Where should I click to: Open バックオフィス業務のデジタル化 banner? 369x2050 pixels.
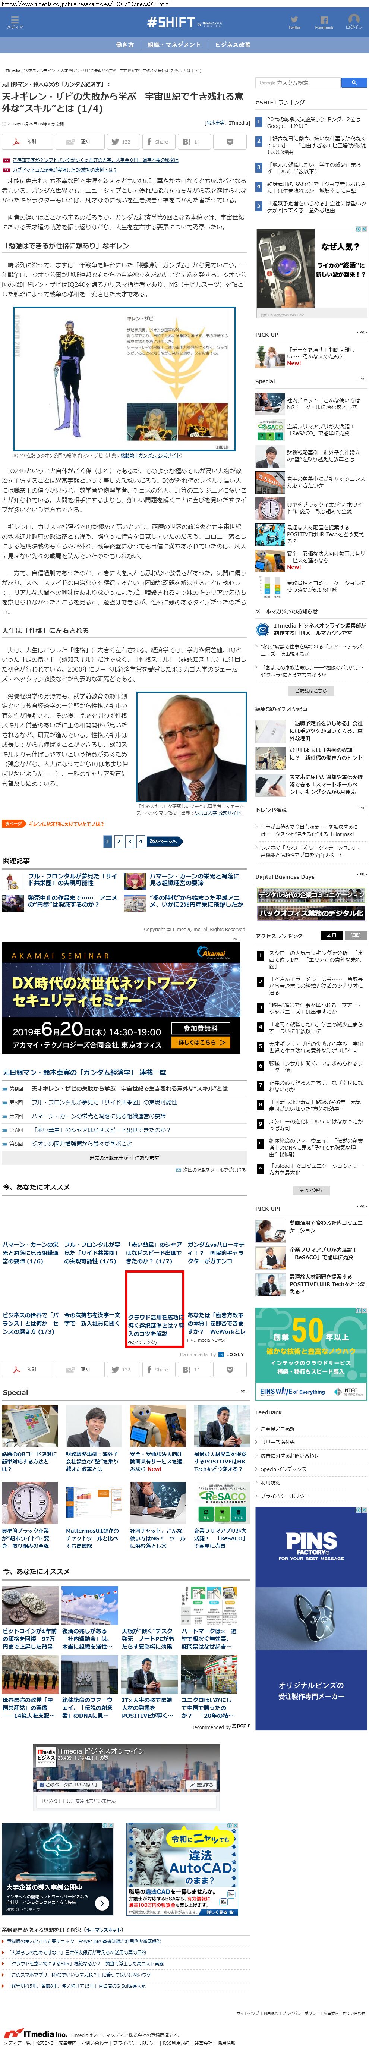coord(311,913)
